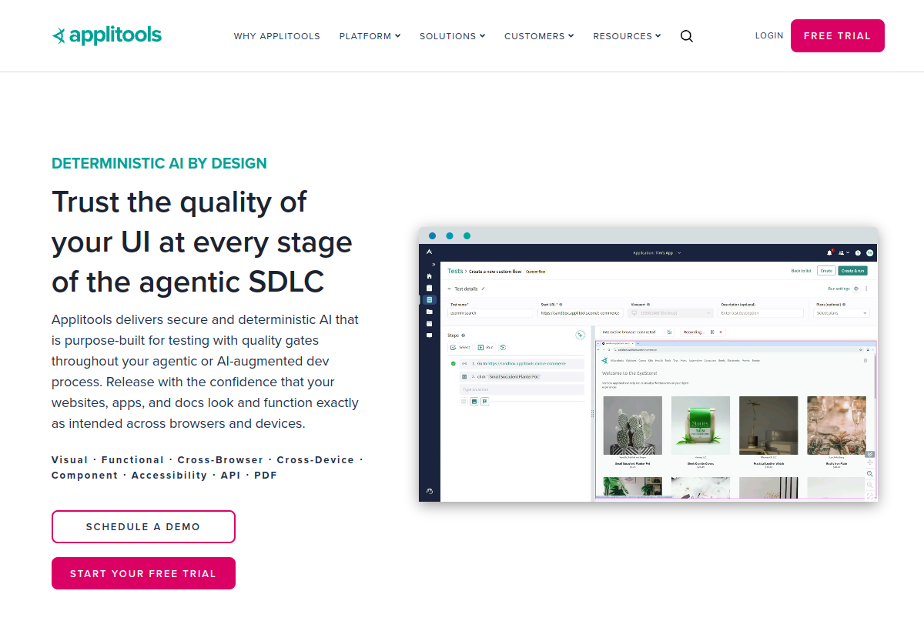This screenshot has height=631, width=924.
Task: Expand the PLATFORM navigation dropdown
Action: click(370, 36)
